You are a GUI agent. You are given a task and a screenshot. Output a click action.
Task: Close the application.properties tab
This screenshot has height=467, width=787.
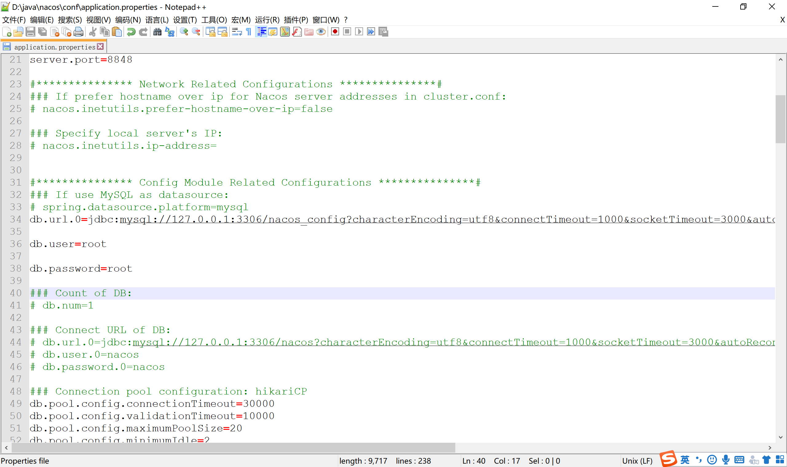click(101, 47)
